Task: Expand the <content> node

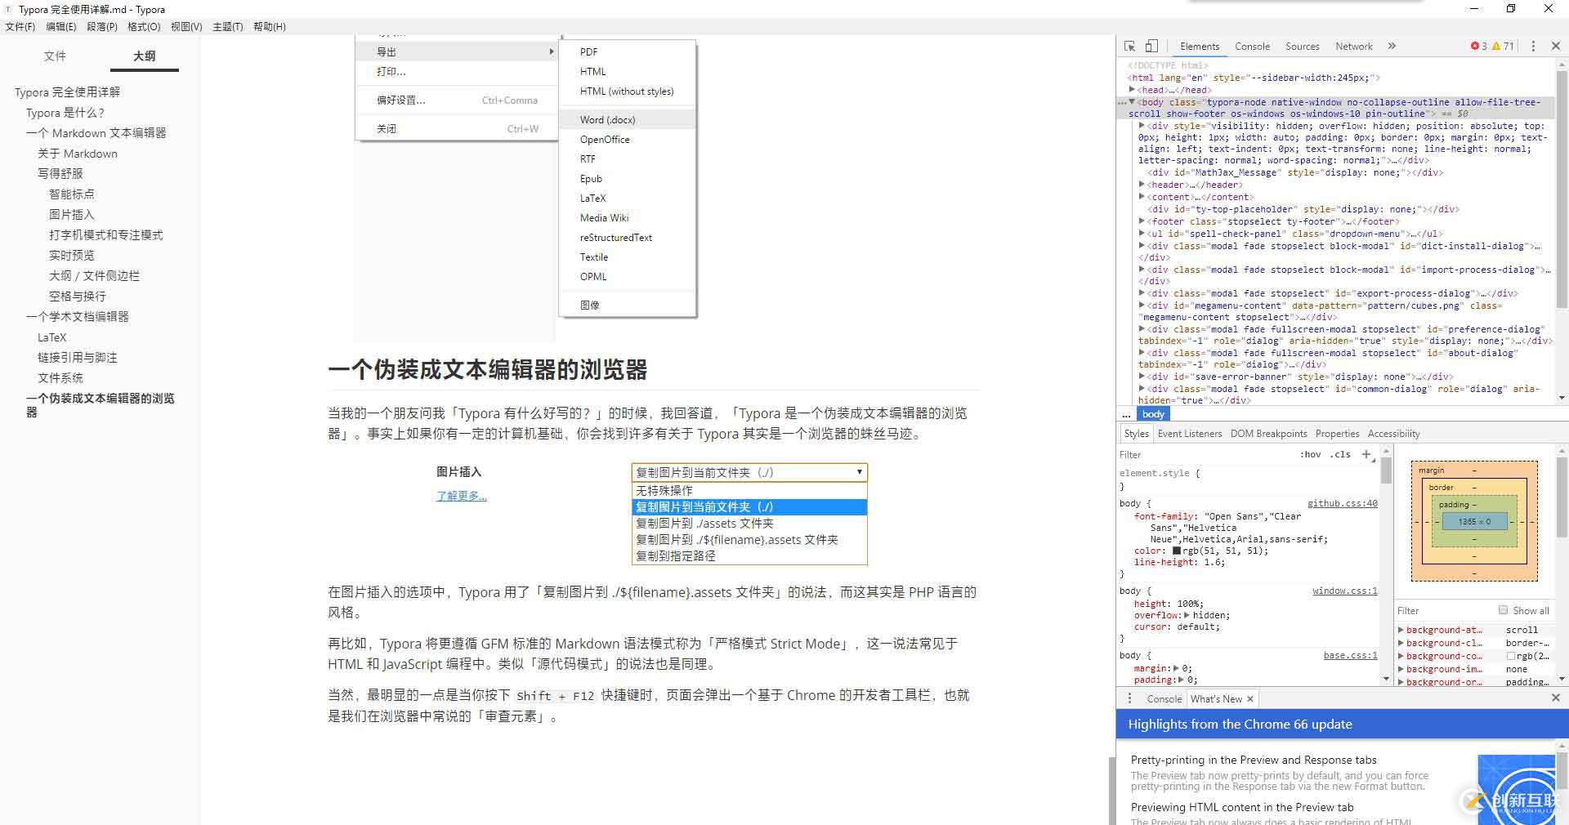Action: pos(1142,197)
